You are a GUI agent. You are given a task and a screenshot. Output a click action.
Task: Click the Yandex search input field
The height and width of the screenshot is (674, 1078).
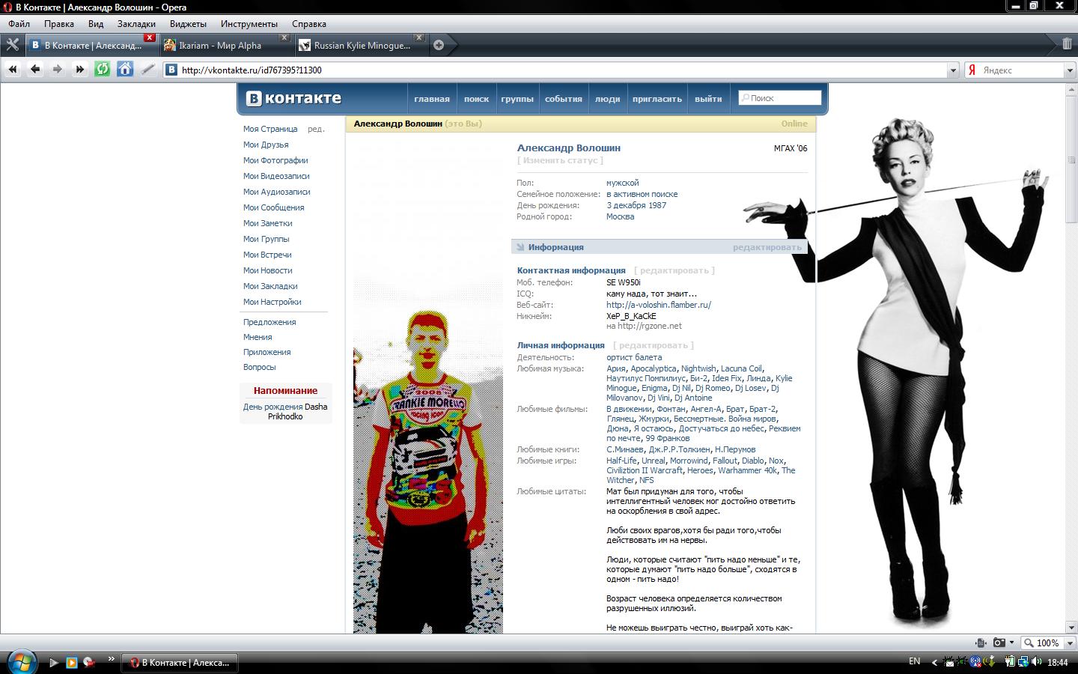[1022, 70]
